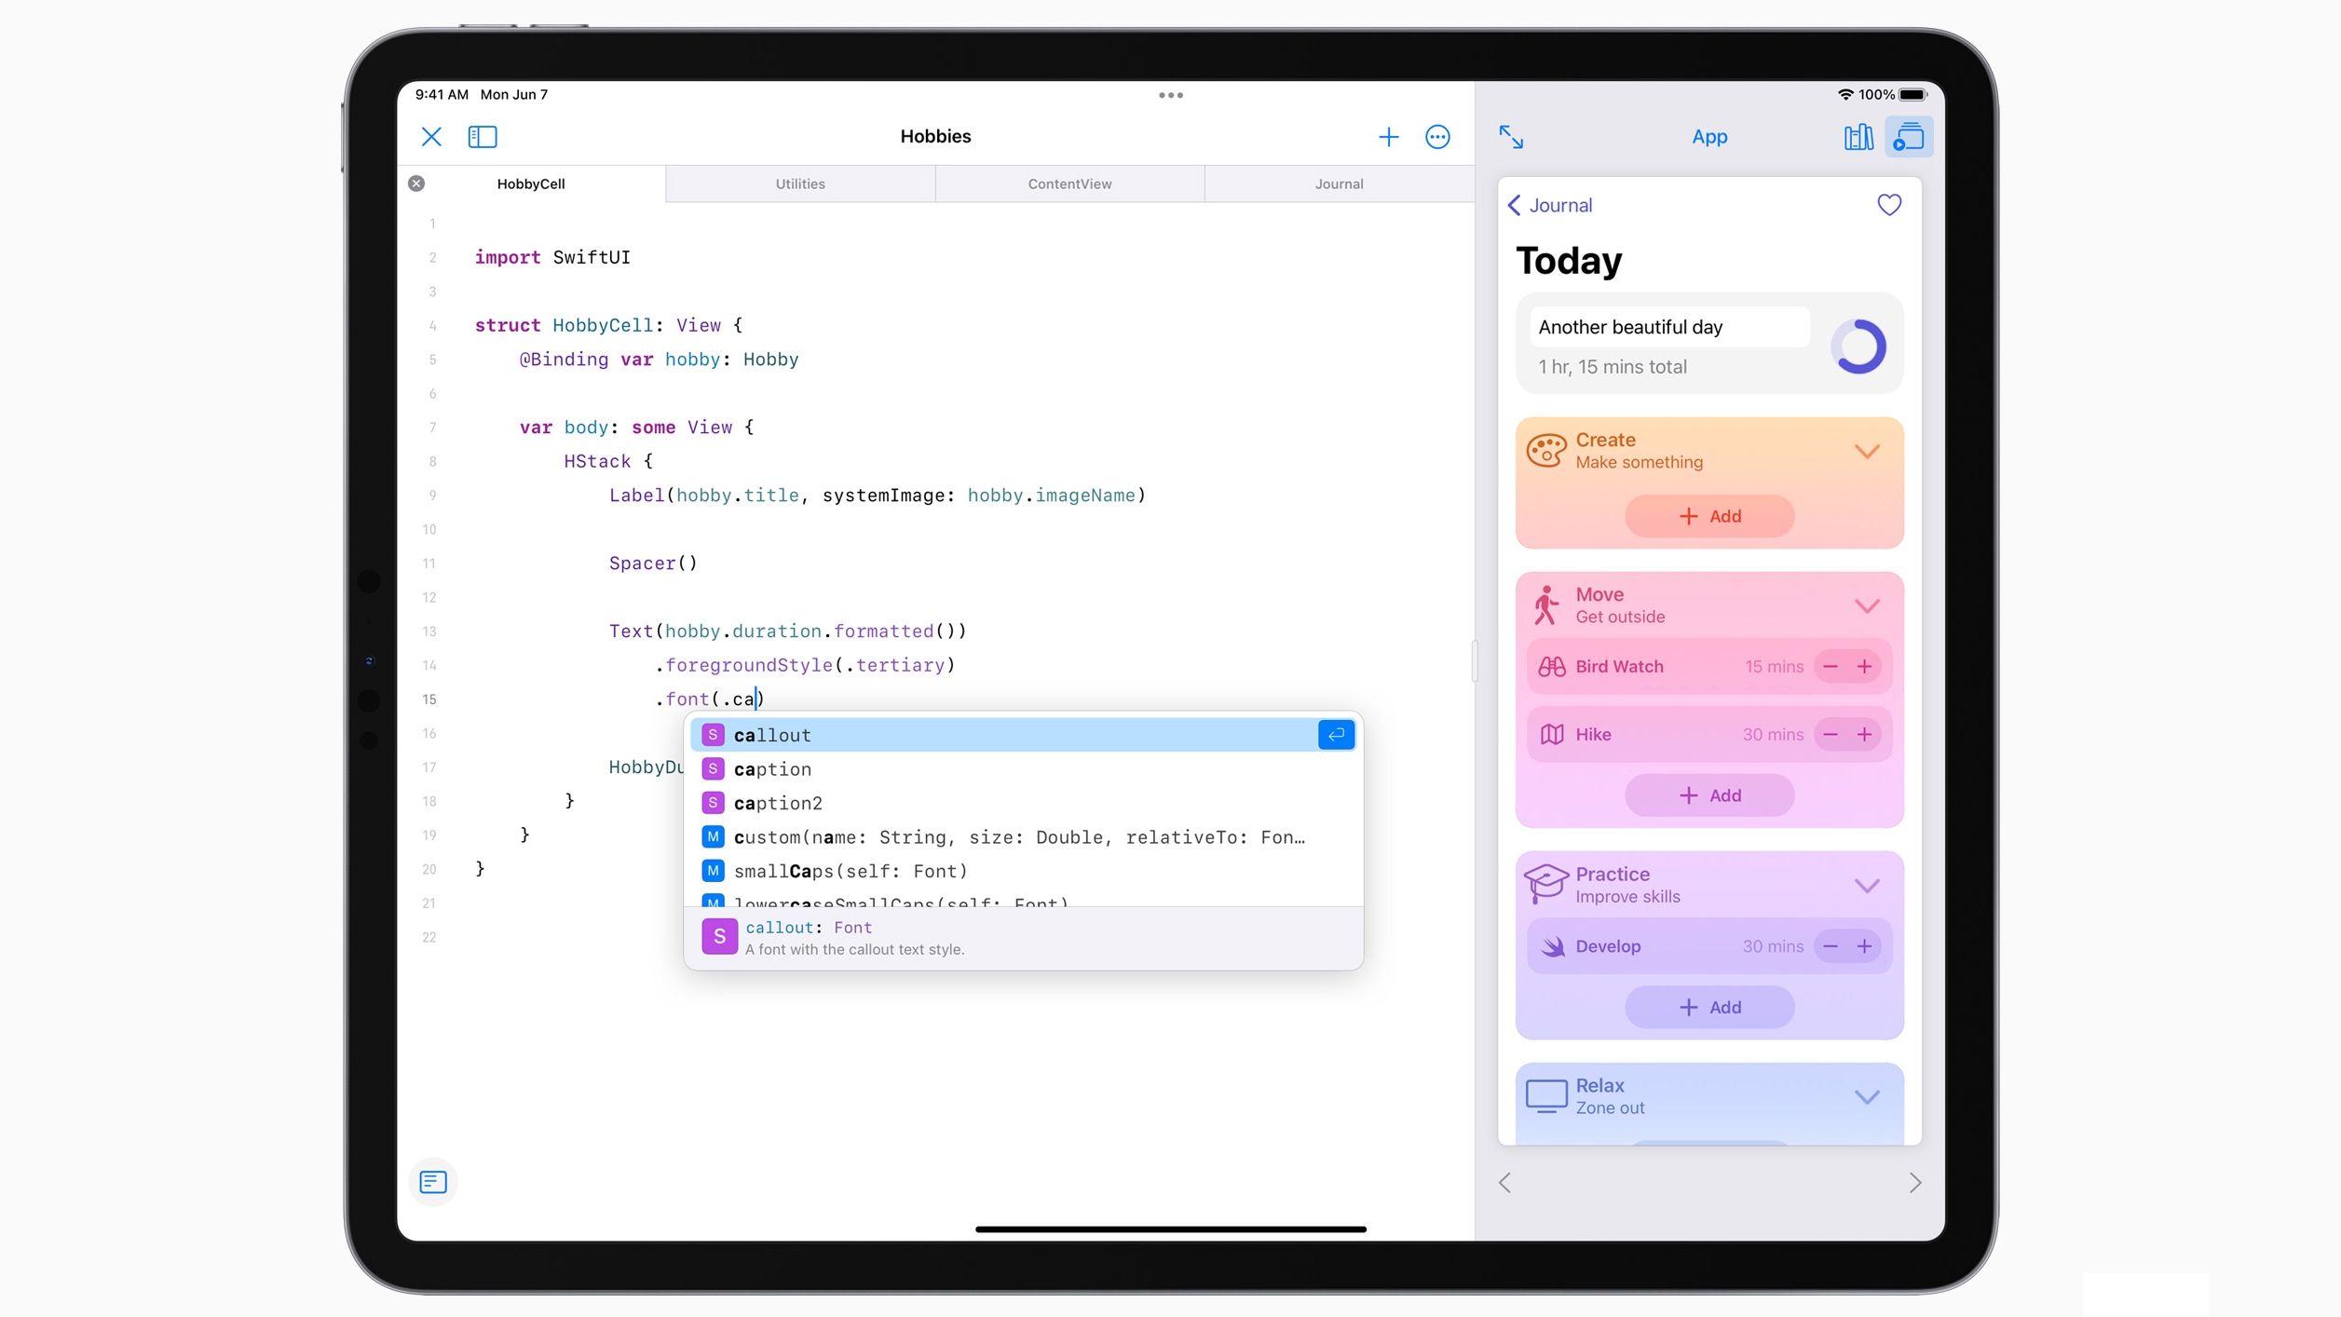The image size is (2341, 1317).
Task: Expand the Relax section chevron
Action: pyautogui.click(x=1867, y=1097)
